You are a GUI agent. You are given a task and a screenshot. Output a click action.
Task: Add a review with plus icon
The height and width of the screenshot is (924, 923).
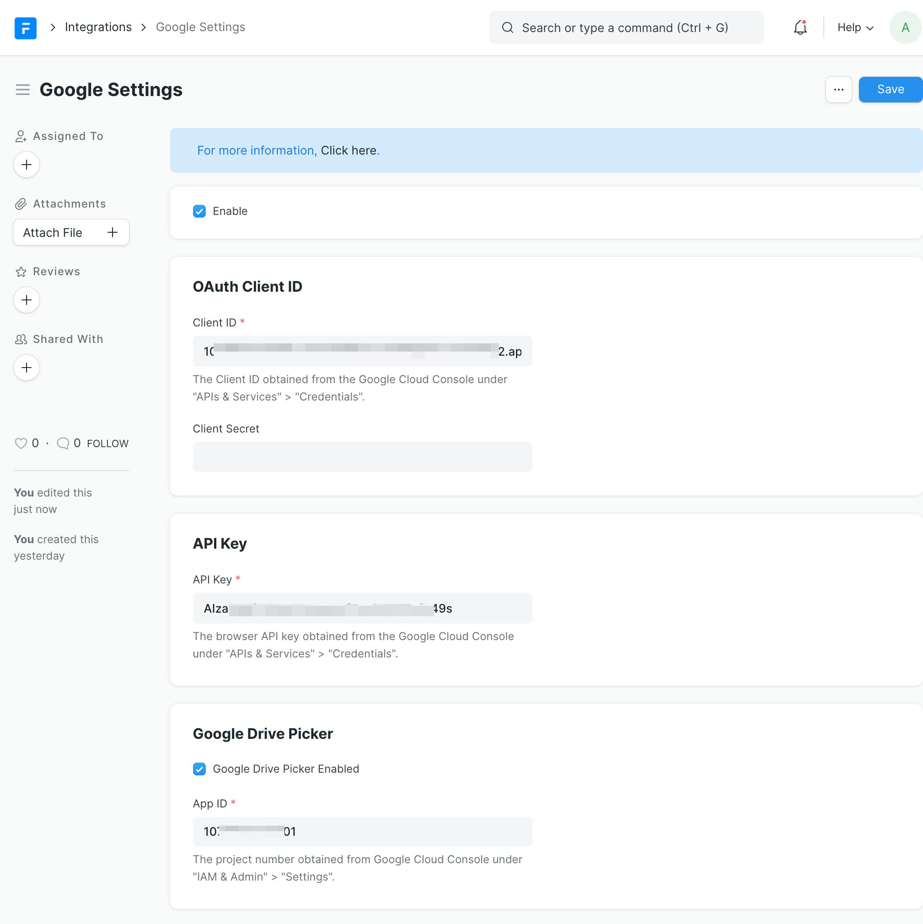click(x=27, y=300)
